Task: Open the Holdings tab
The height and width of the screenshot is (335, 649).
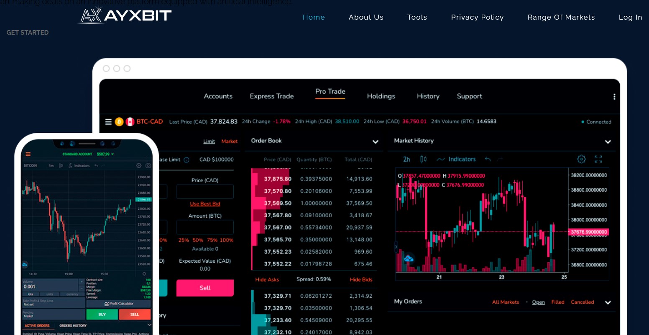Action: [x=381, y=96]
